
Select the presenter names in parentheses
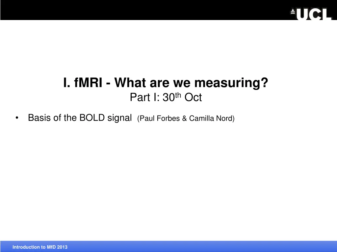186,118
